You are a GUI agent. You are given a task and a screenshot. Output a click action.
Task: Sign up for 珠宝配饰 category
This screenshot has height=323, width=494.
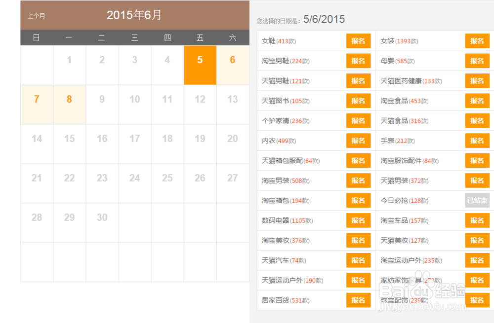[477, 300]
